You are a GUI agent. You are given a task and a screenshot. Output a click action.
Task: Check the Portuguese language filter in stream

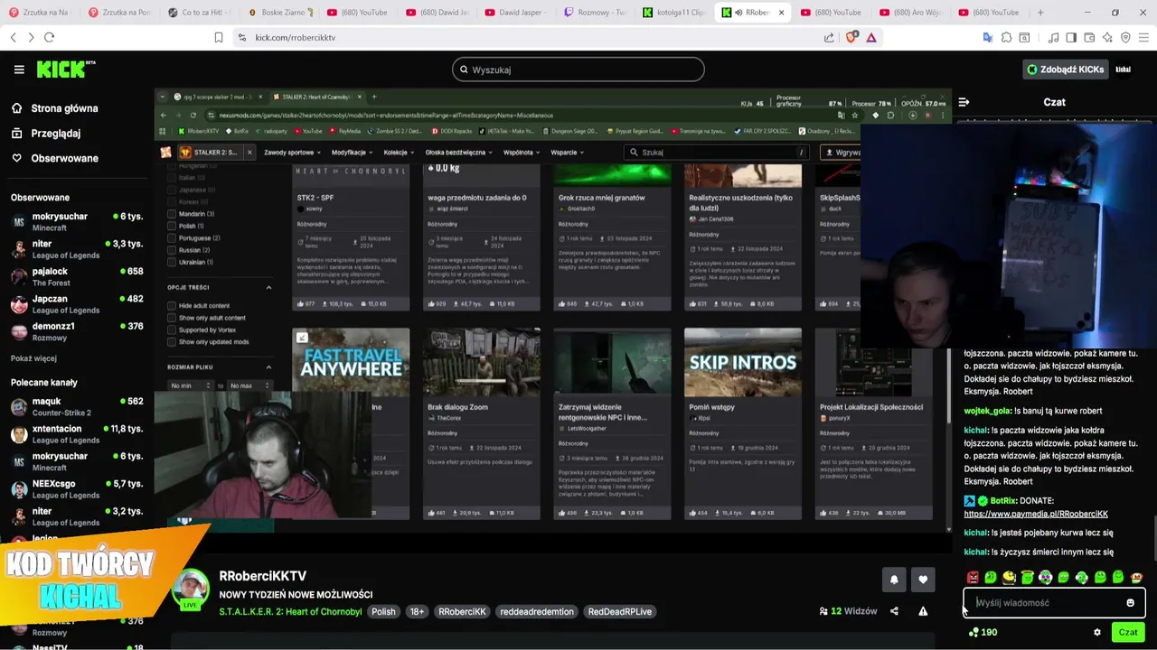click(x=172, y=238)
